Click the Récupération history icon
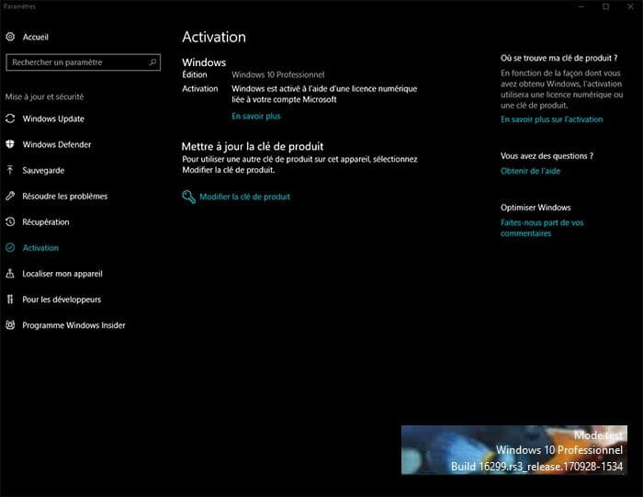This screenshot has height=497, width=643. tap(10, 221)
